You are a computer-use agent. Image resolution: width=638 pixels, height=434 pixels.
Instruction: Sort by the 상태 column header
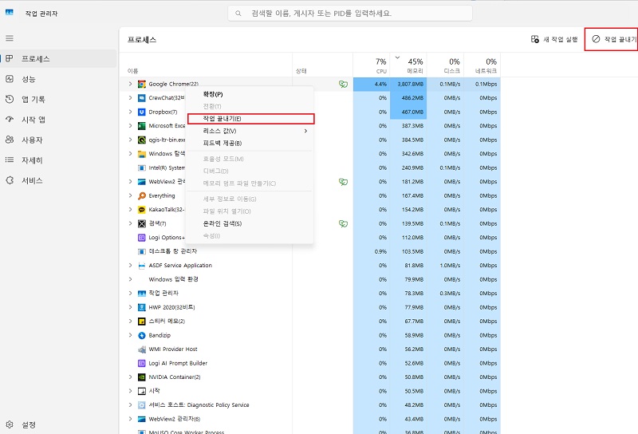323,65
